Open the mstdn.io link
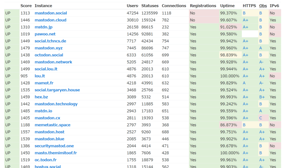Viewport: 283px width, 168px height. click(43, 111)
